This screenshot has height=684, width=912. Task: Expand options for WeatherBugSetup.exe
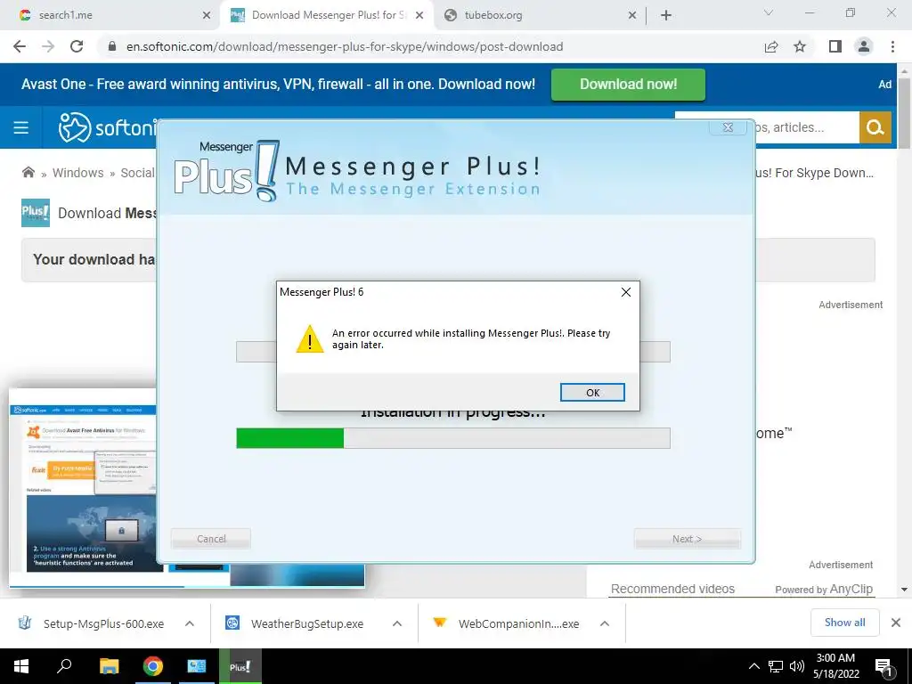pyautogui.click(x=397, y=623)
